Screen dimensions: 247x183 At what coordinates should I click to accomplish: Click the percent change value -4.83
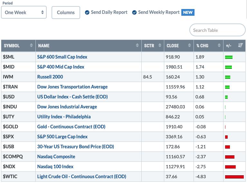tap(200, 177)
